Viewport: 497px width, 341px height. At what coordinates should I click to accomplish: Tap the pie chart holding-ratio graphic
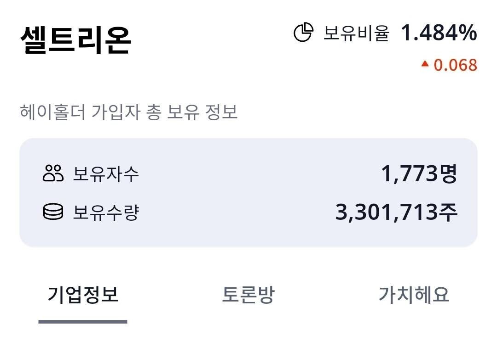coord(303,32)
